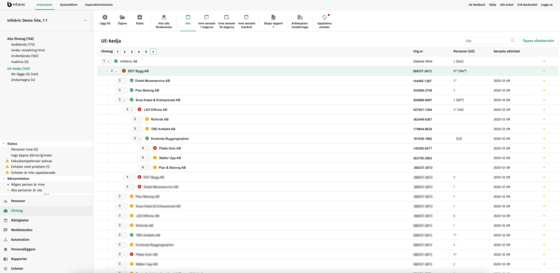This screenshot has height=273, width=560.
Task: Select Under utredning (414) filter
Action: pyautogui.click(x=28, y=50)
